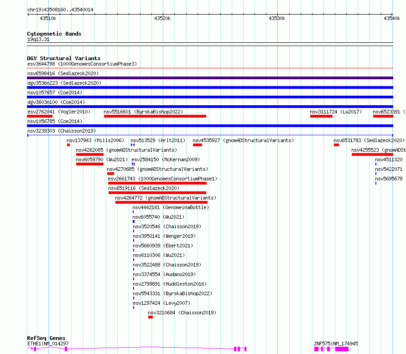Click the 43530k ruler position label

277,18
